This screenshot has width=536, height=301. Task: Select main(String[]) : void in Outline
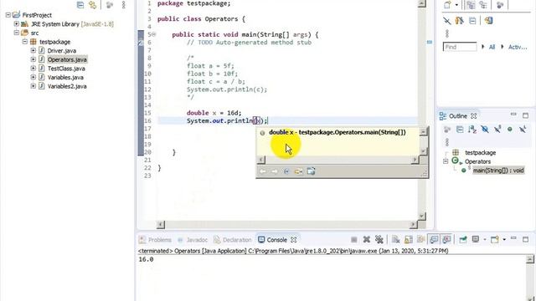(x=498, y=170)
